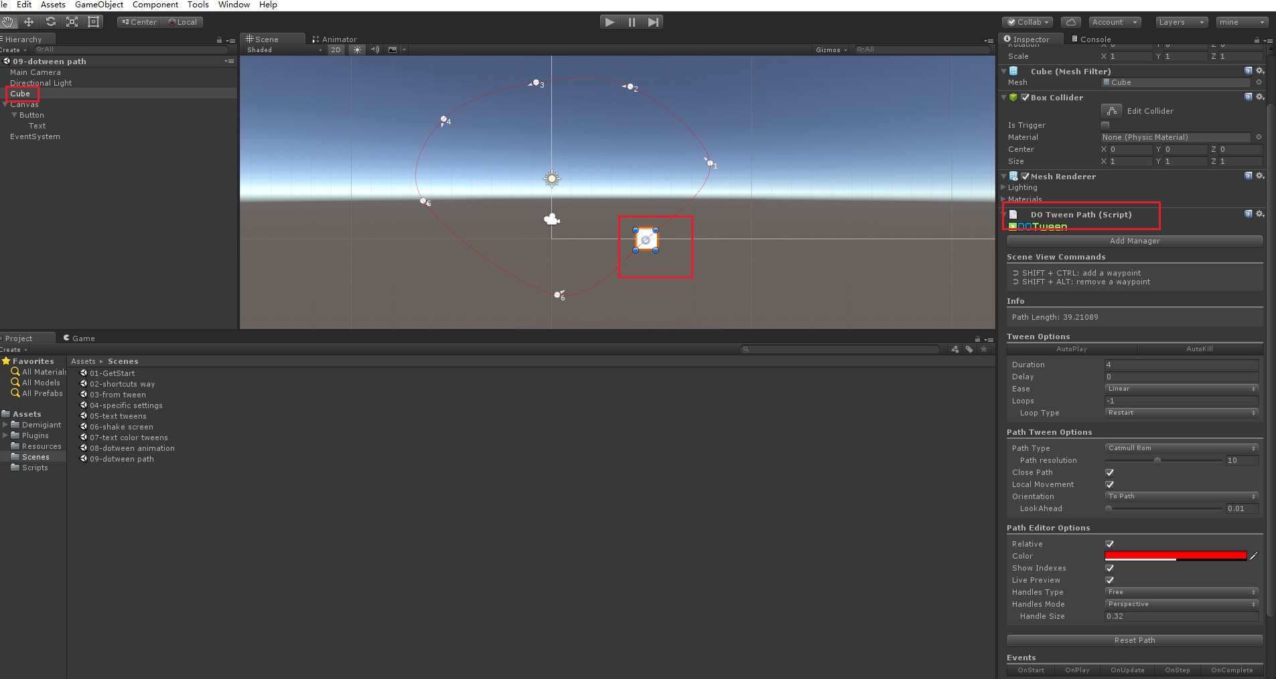
Task: Select waypoint 3 on the path
Action: pos(536,83)
